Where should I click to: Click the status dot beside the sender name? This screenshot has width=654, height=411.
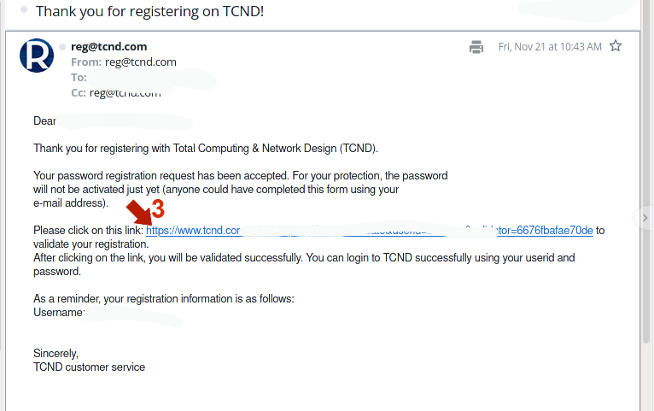pyautogui.click(x=63, y=46)
